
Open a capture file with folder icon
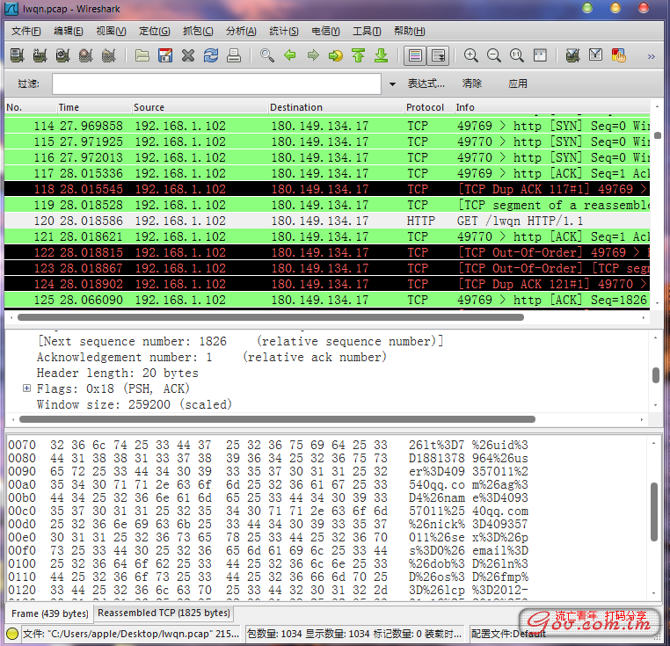(x=142, y=55)
